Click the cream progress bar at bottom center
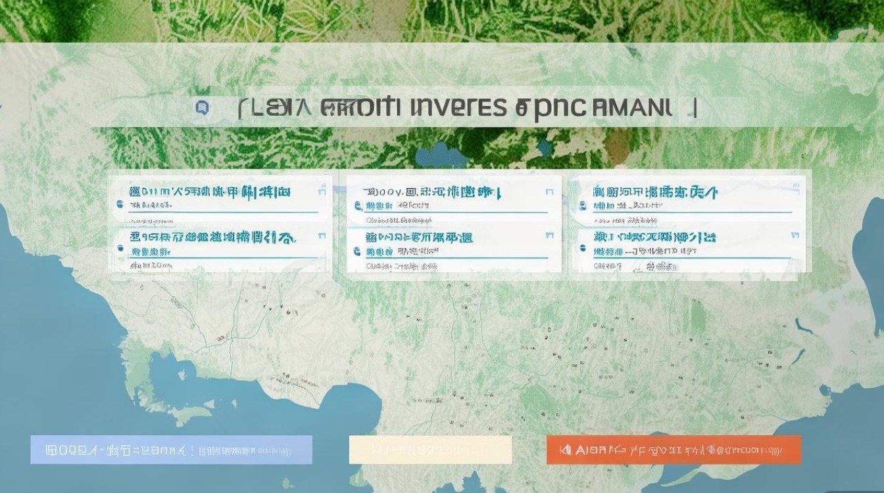Viewport: 884px width, 493px height. pyautogui.click(x=431, y=451)
